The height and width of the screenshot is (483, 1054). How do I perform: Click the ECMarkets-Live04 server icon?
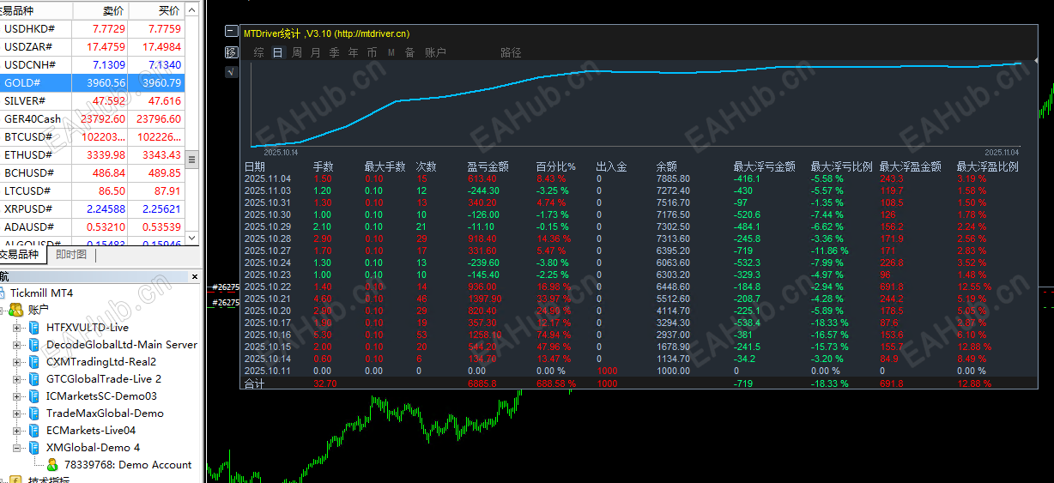coord(34,430)
